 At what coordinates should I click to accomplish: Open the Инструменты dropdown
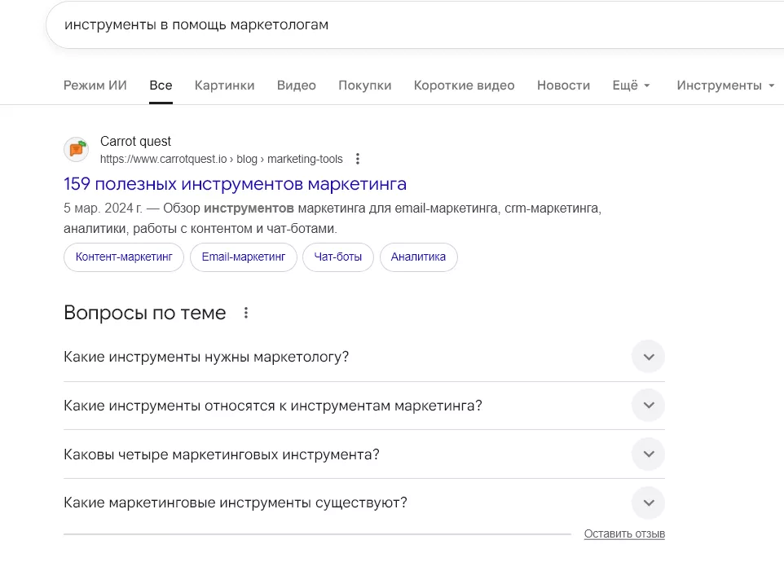725,85
